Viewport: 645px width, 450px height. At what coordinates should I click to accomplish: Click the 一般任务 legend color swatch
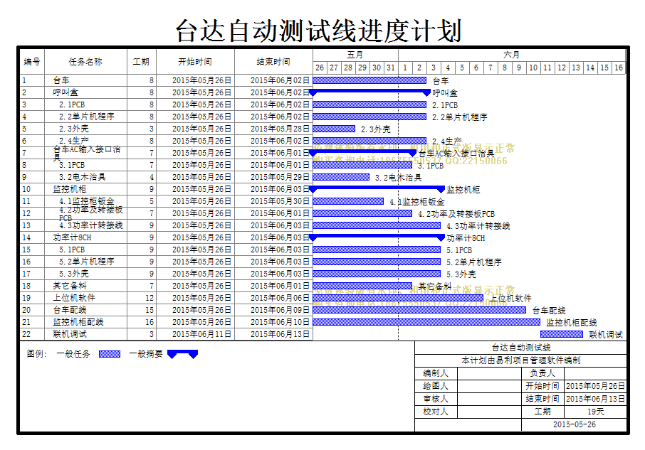(x=110, y=354)
